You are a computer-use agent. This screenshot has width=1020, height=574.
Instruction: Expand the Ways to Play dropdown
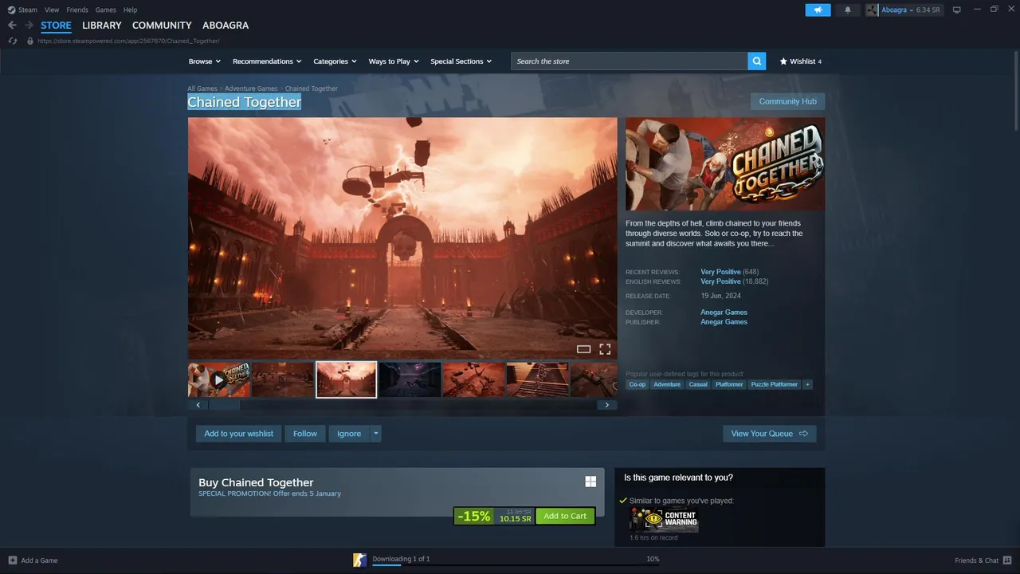point(394,61)
